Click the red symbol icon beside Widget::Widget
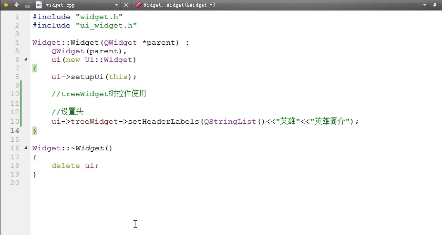 [138, 5]
